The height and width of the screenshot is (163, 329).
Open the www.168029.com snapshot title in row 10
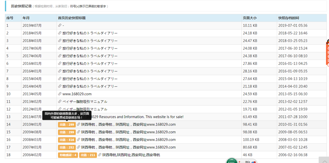77,94
